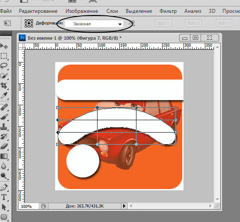The height and width of the screenshot is (222, 240).
Task: Select the Type tool
Action: 4,197
